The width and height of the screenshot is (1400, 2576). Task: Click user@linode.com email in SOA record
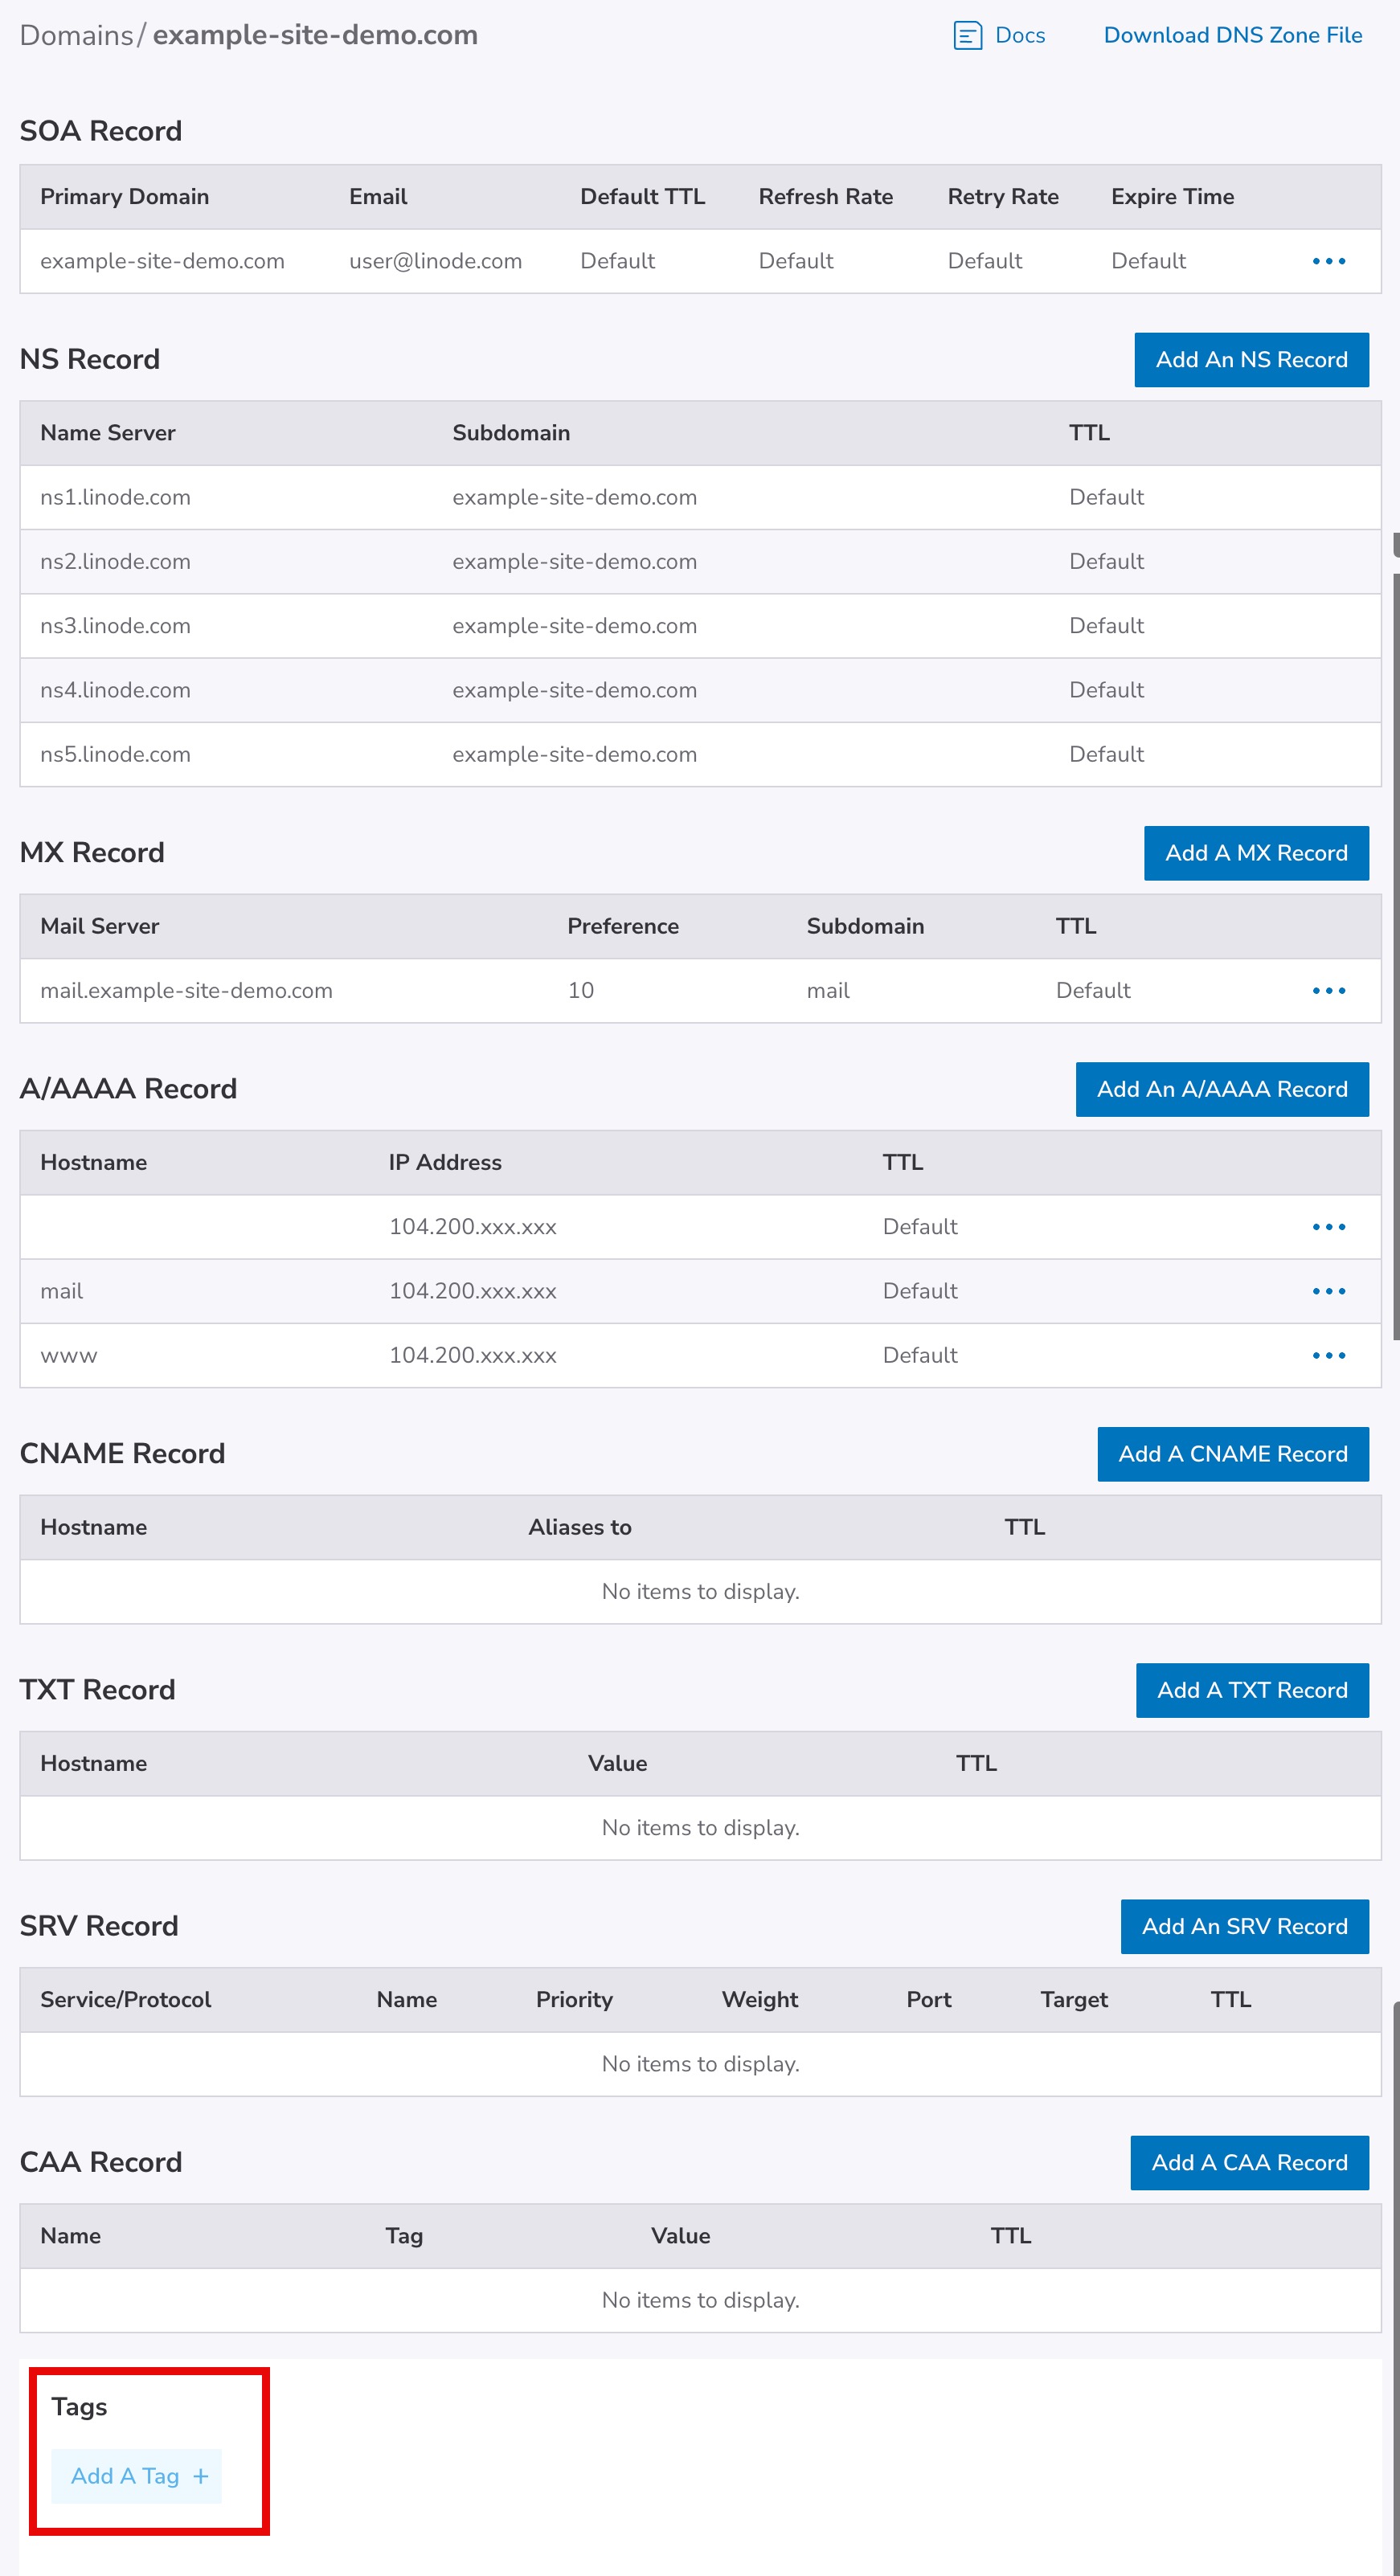pos(435,261)
